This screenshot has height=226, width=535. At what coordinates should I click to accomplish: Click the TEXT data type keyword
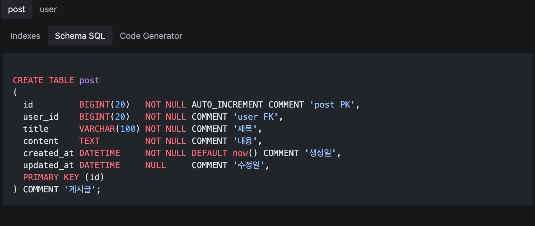point(89,141)
